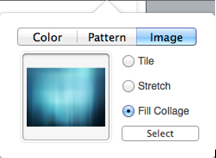Viewport: 216px width, 158px height.
Task: Click the gray window area behind popover
Action: click(x=180, y=7)
